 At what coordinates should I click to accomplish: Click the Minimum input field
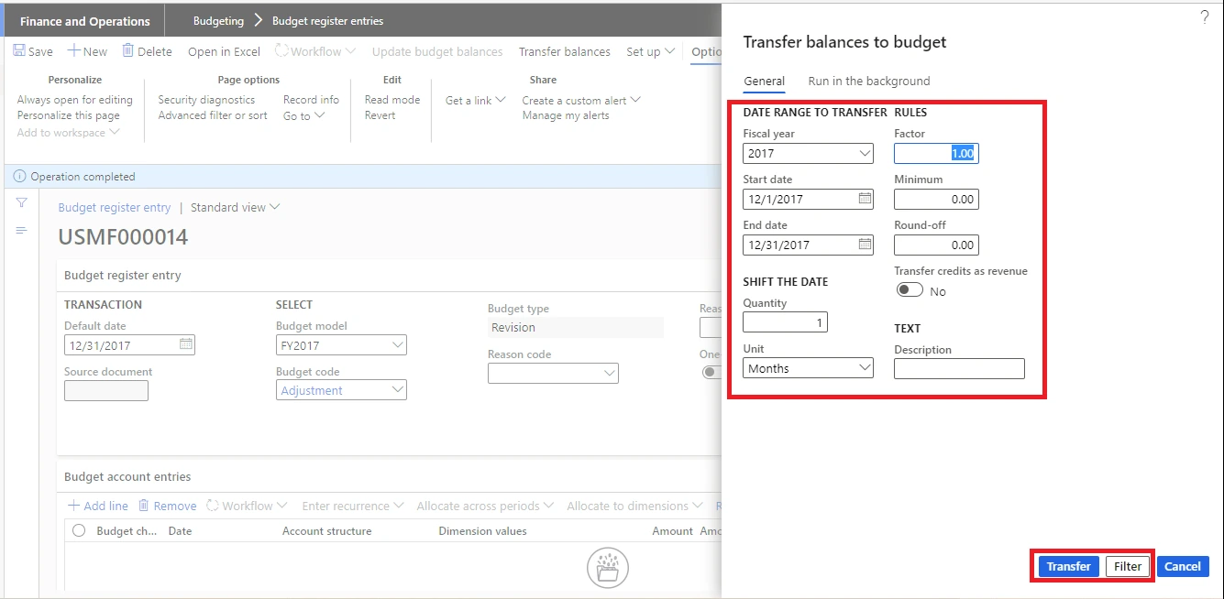936,199
